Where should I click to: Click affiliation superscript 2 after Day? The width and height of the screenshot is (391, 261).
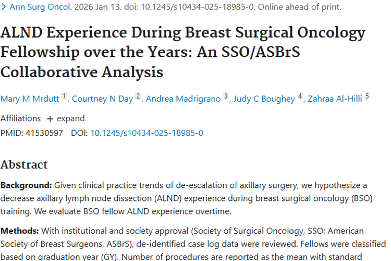point(138,97)
